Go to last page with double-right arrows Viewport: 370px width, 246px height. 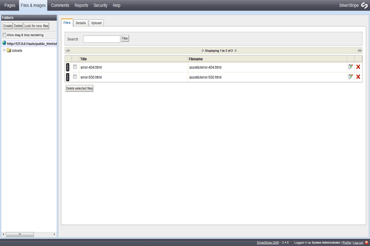pyautogui.click(x=360, y=50)
